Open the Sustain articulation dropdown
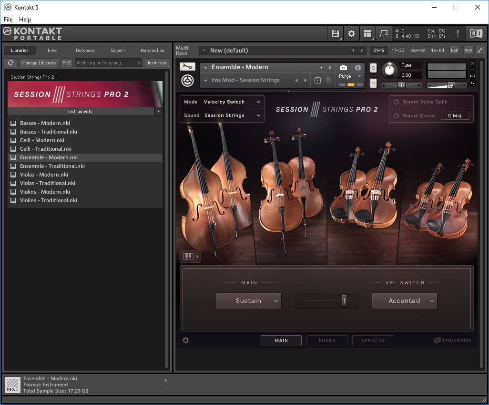 pyautogui.click(x=249, y=301)
